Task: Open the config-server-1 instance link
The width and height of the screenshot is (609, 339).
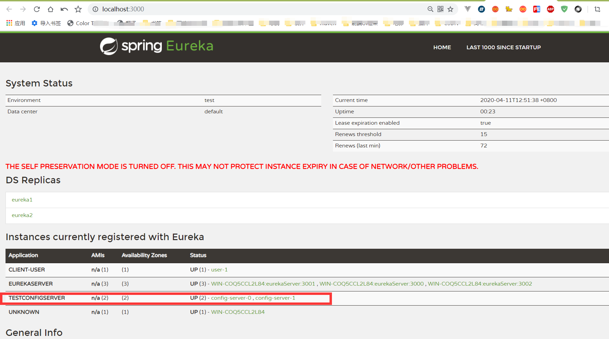Action: [275, 298]
